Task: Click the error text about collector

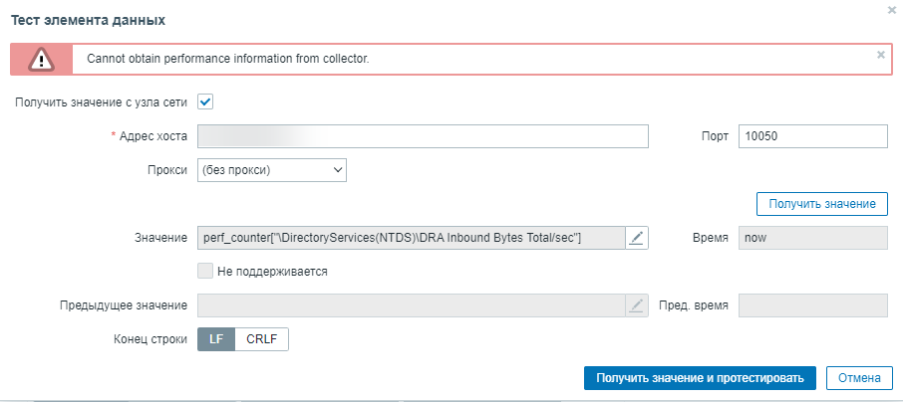Action: point(228,59)
